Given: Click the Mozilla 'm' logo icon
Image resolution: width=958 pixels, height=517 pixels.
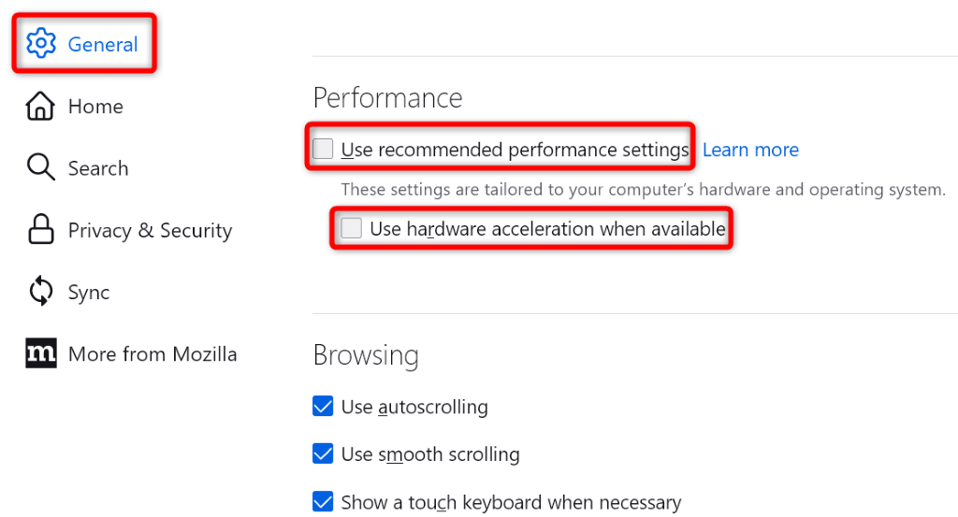Looking at the screenshot, I should click(x=40, y=354).
